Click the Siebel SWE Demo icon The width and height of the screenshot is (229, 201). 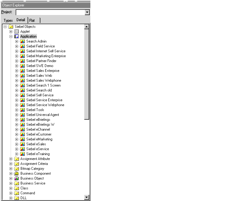[22, 66]
